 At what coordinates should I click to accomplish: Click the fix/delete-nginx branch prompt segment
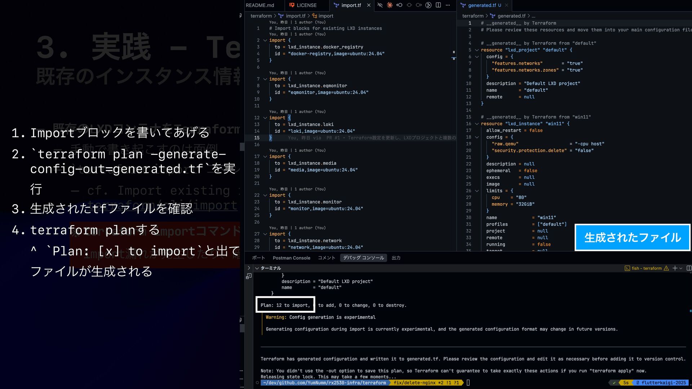(x=426, y=383)
